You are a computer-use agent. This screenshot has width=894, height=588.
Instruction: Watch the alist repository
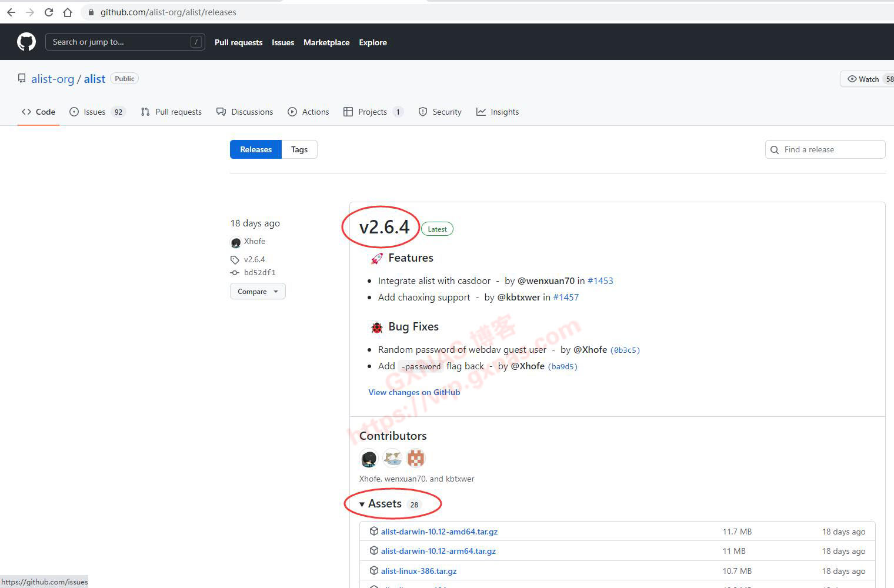click(x=863, y=79)
